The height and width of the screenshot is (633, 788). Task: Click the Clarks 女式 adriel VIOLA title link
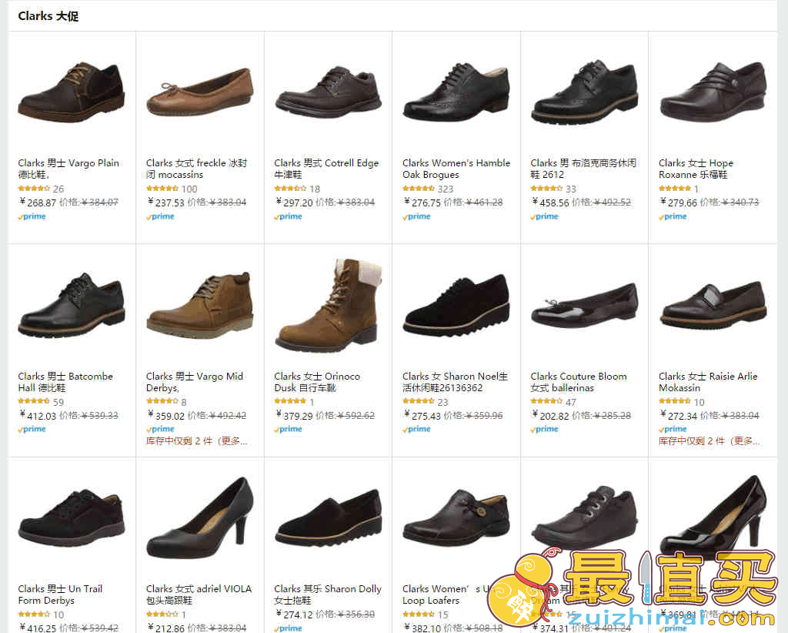(x=199, y=594)
